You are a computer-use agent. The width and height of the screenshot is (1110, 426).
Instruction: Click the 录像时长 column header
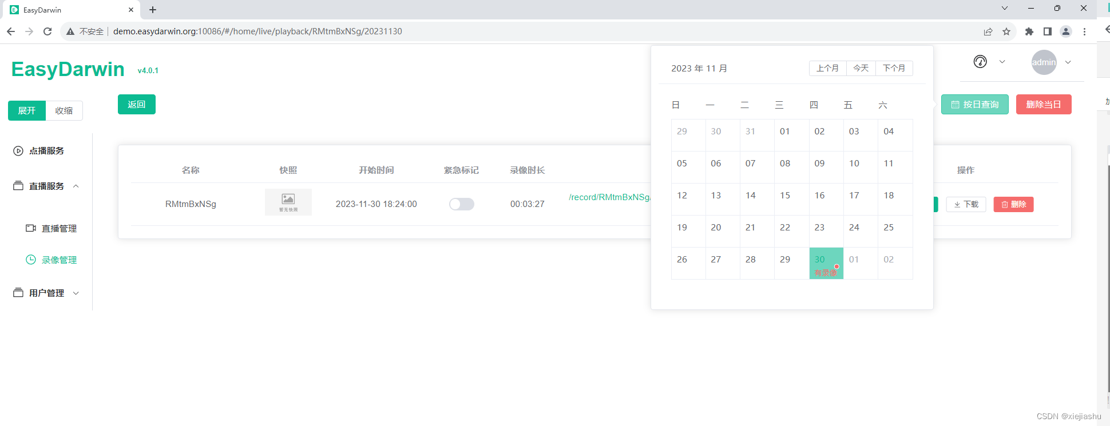[x=528, y=170]
